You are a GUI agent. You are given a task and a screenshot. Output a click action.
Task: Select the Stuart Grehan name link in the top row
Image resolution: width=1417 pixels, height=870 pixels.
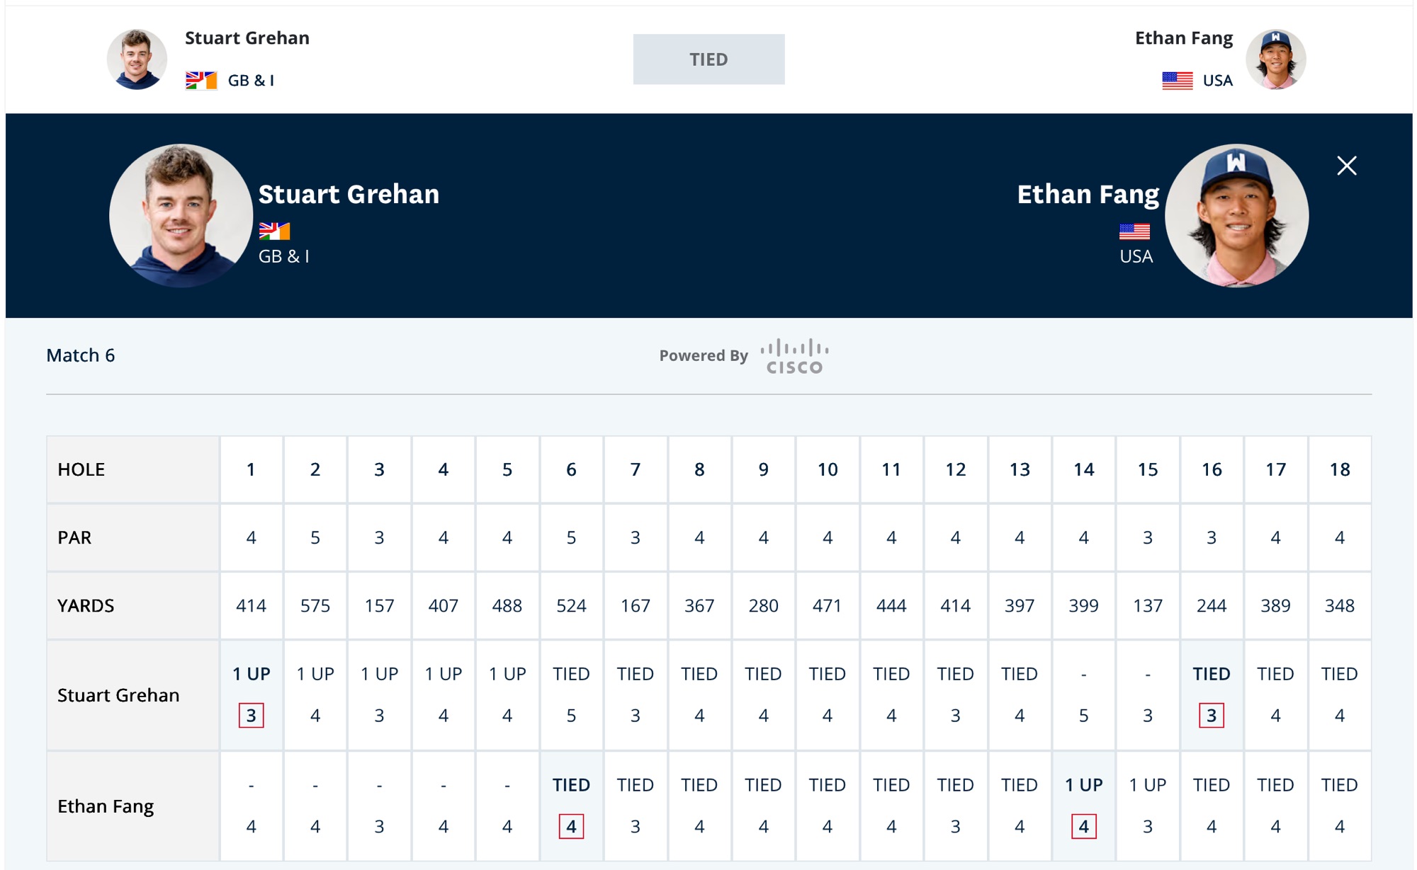point(247,38)
